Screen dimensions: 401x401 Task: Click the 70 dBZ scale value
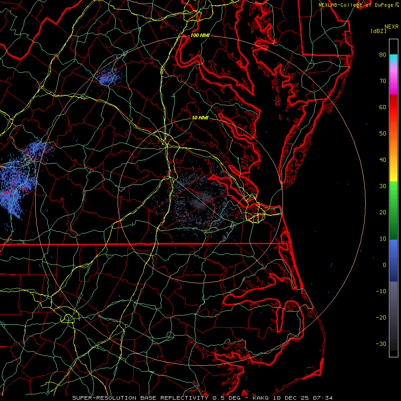point(383,81)
